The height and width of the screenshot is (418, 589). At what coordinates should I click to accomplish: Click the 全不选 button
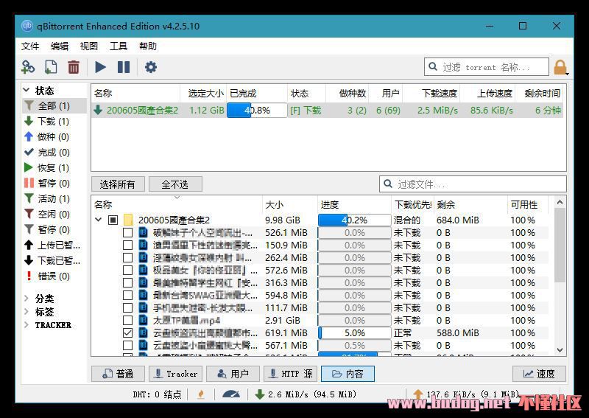(175, 184)
